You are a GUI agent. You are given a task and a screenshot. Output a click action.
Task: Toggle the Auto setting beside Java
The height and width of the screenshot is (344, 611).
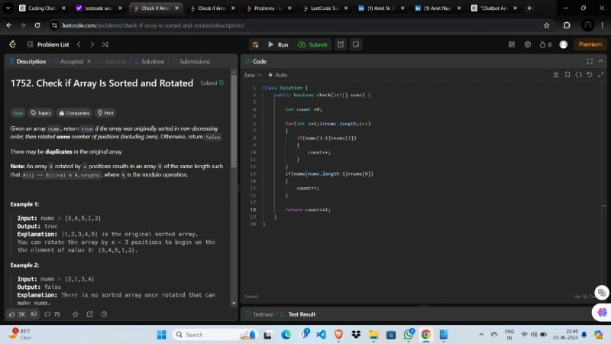coord(277,75)
